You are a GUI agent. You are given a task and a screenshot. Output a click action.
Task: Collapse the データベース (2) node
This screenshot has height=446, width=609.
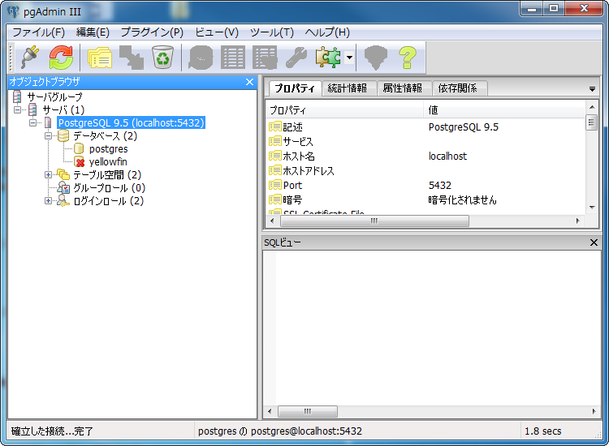coord(48,135)
